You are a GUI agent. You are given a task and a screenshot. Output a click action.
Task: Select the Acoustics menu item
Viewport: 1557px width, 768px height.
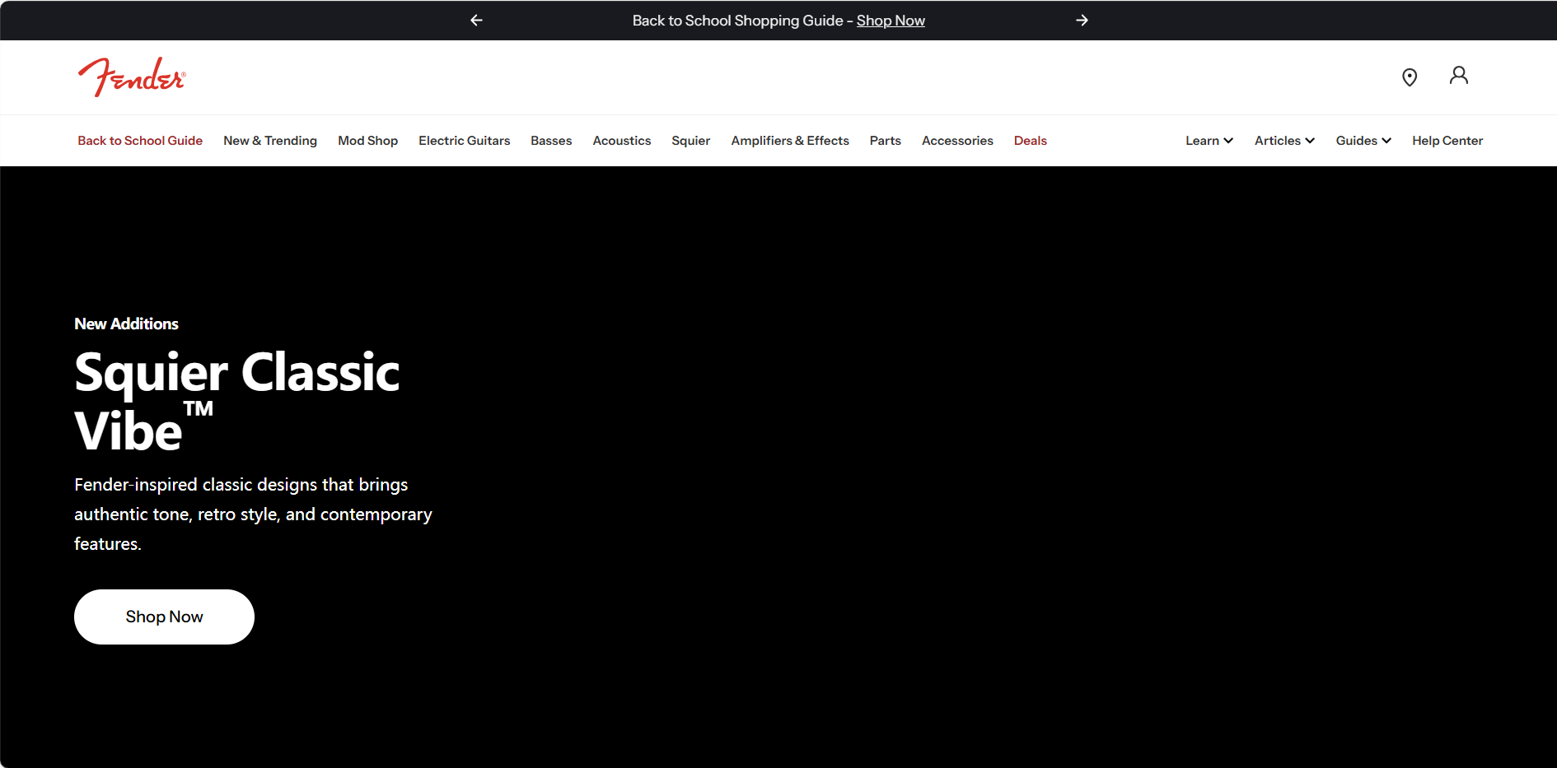621,141
